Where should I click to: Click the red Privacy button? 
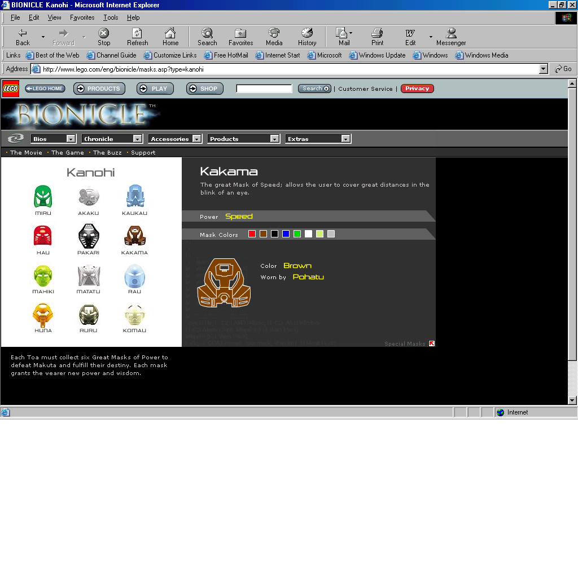(417, 89)
